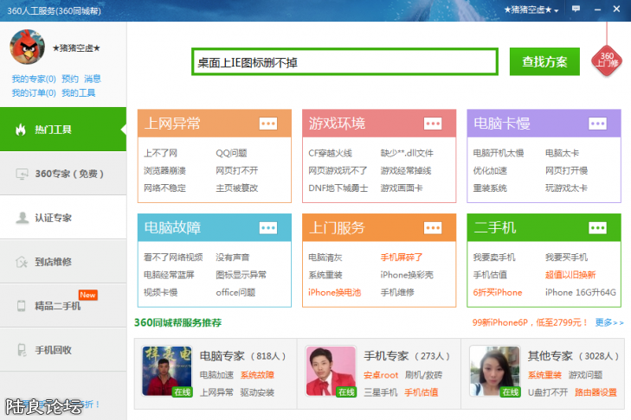
Task: Select 主页被篡改 option
Action: coord(236,188)
